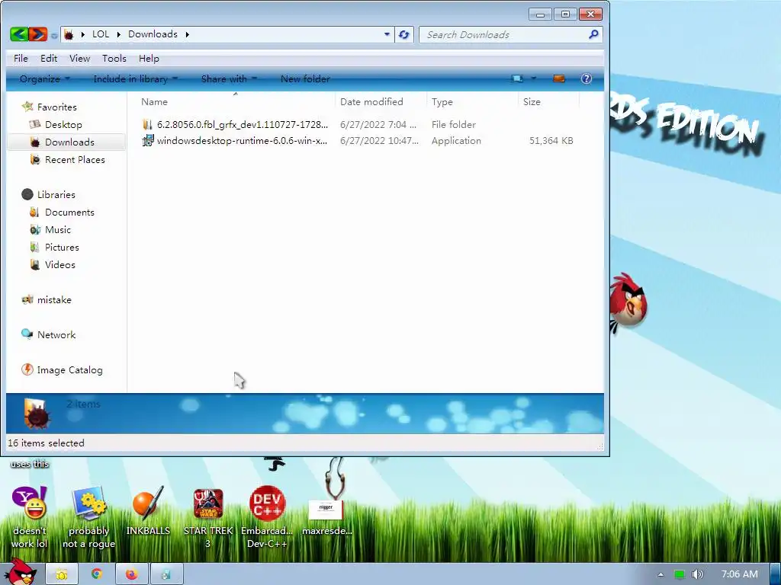Viewport: 781px width, 585px height.
Task: Open Include in library dropdown
Action: click(x=136, y=78)
